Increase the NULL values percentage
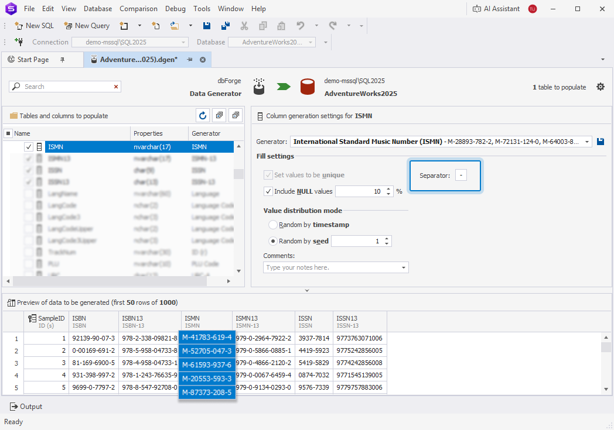This screenshot has width=614, height=430. tap(388, 189)
